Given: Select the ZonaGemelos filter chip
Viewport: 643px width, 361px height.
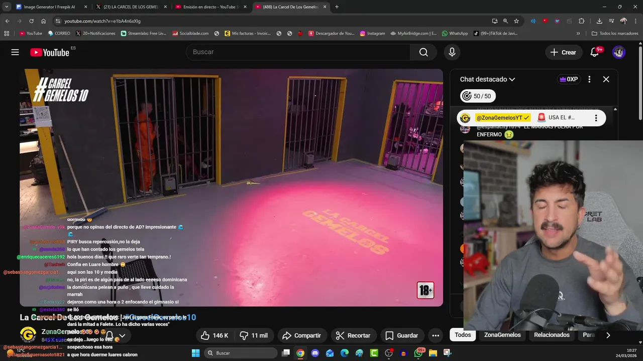Looking at the screenshot, I should [x=502, y=335].
